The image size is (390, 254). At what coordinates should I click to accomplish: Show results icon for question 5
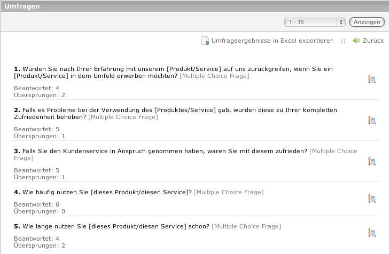tap(372, 233)
